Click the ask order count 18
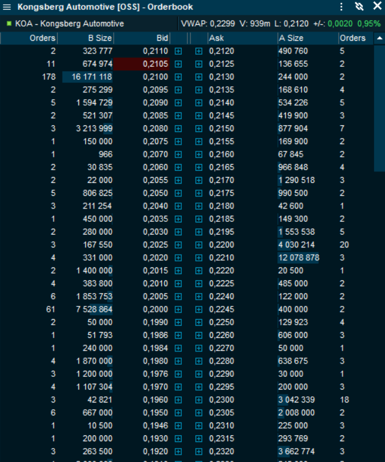 344,400
